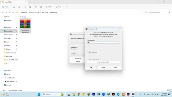Image resolution: width=172 pixels, height=97 pixels.
Task: Expand the Local Disk (C:) node
Action: (x=3, y=78)
